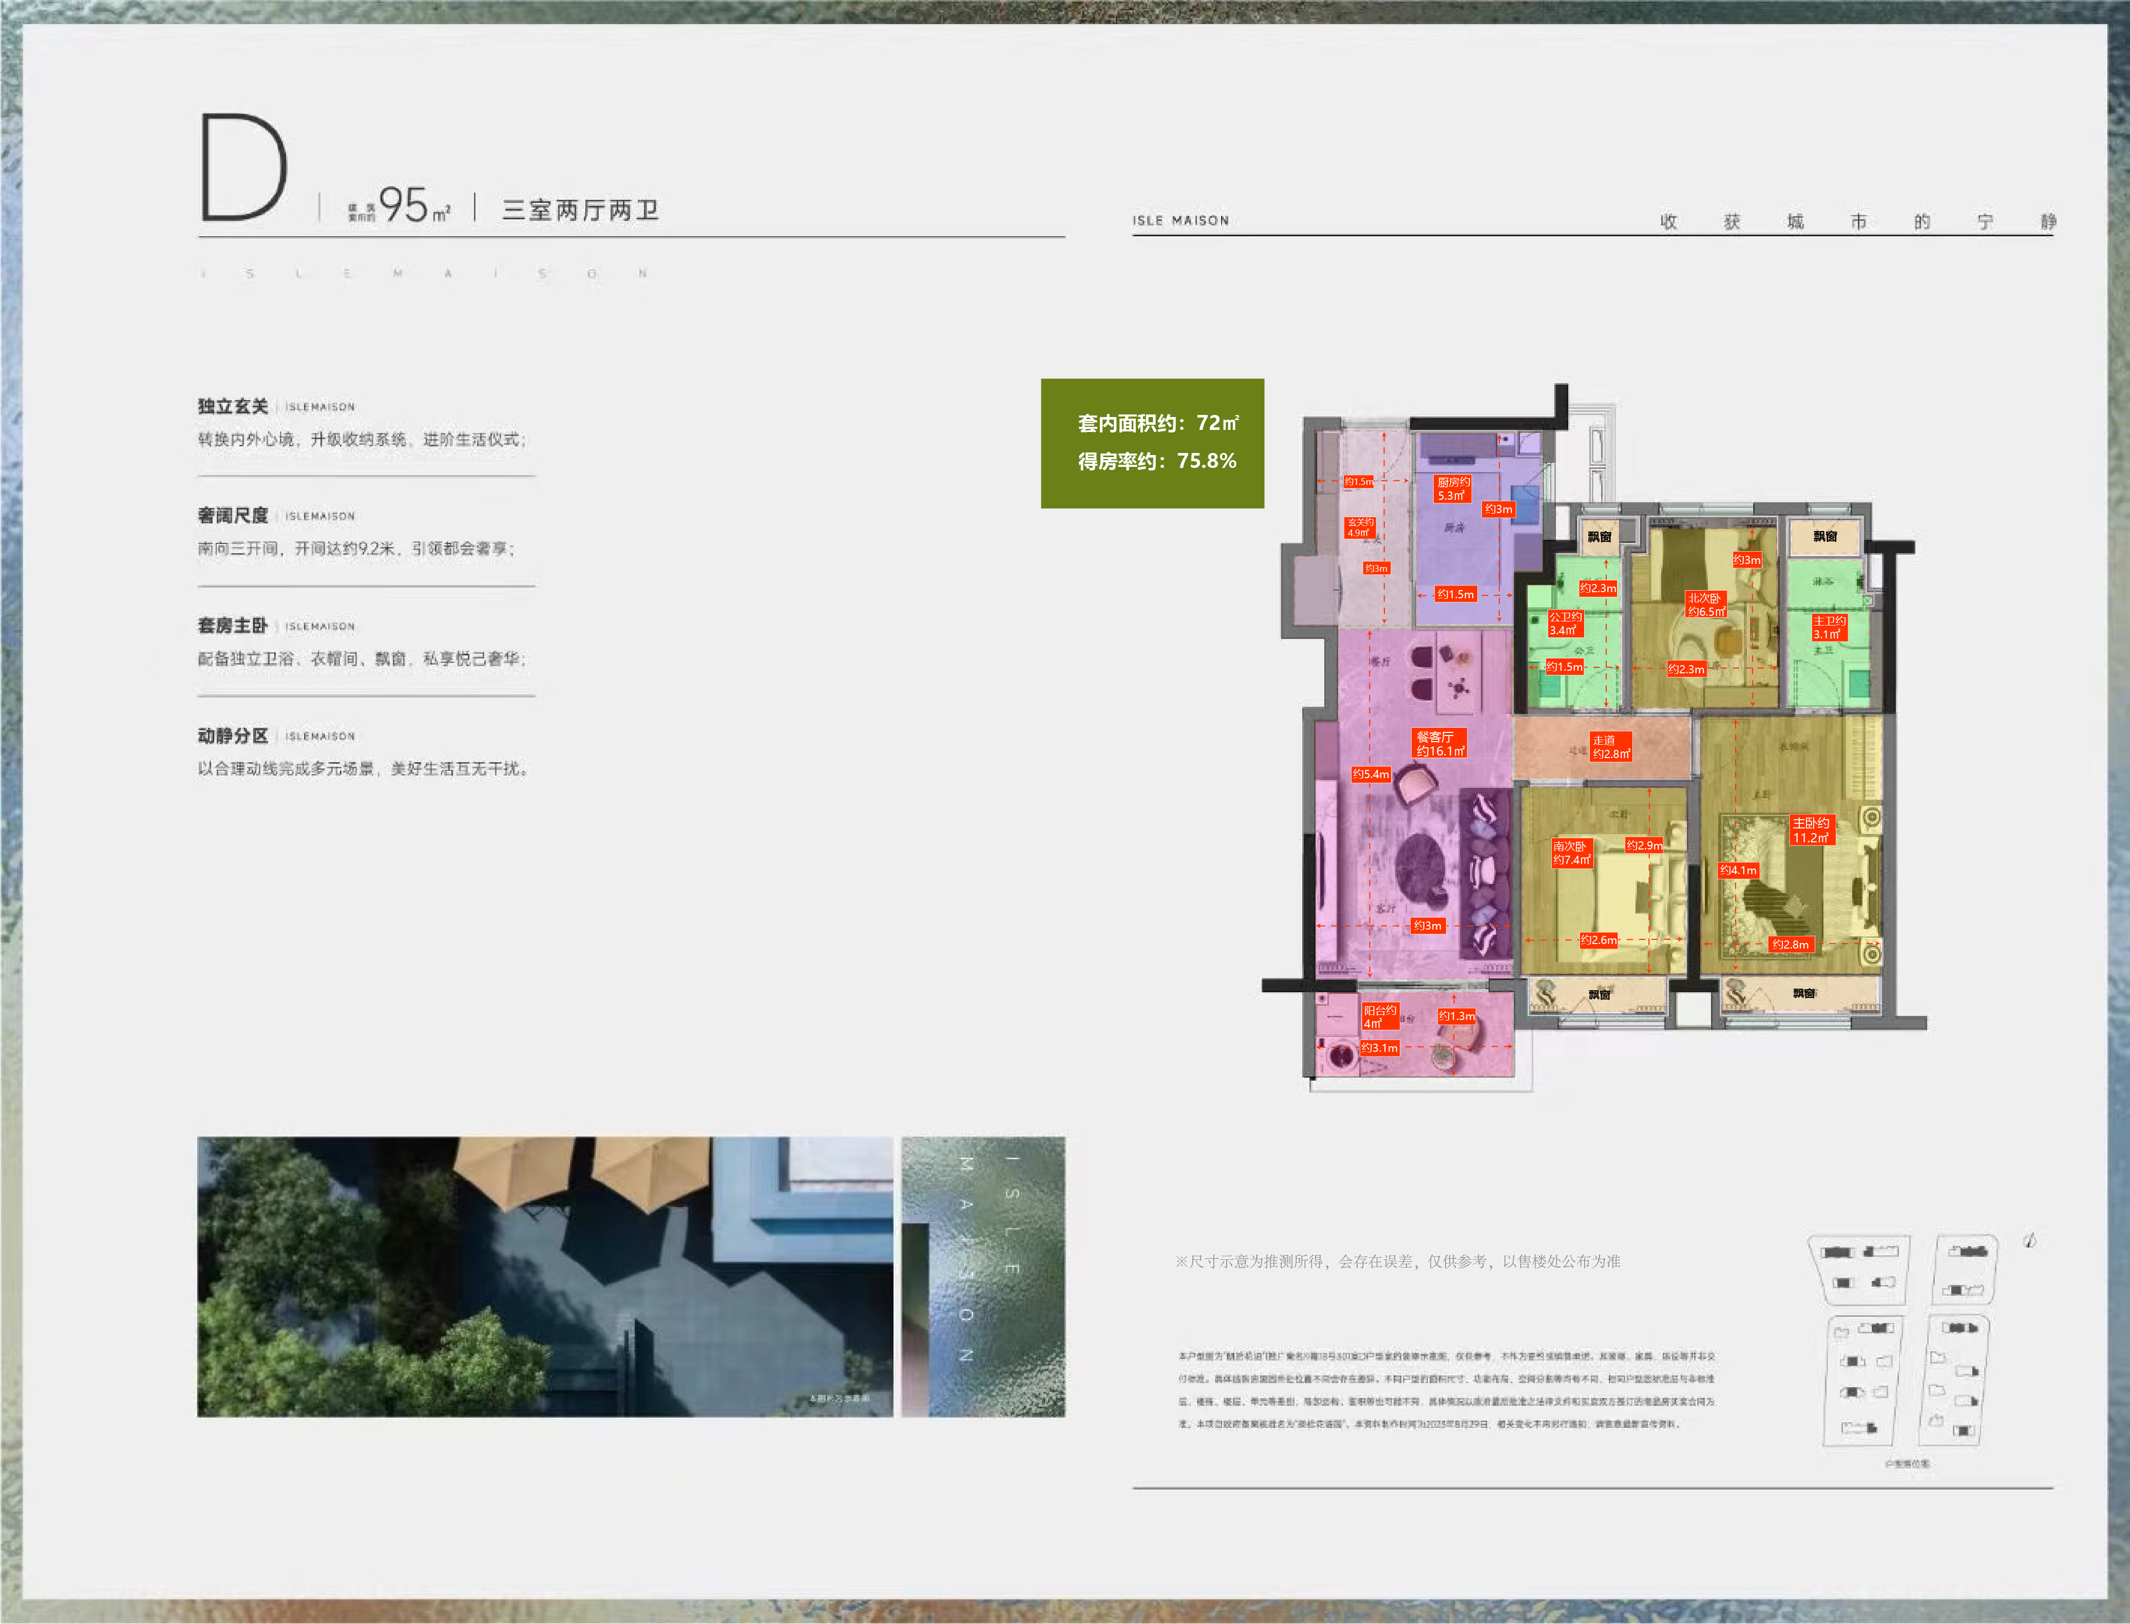Click the 配备独立卫浴、衣帽间、飘窗 description line
The height and width of the screenshot is (1624, 2130).
tap(363, 658)
